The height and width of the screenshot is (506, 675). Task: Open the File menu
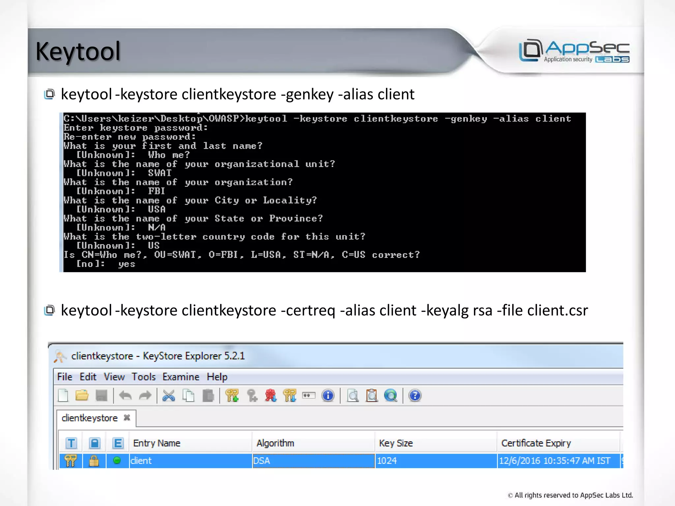click(x=65, y=377)
